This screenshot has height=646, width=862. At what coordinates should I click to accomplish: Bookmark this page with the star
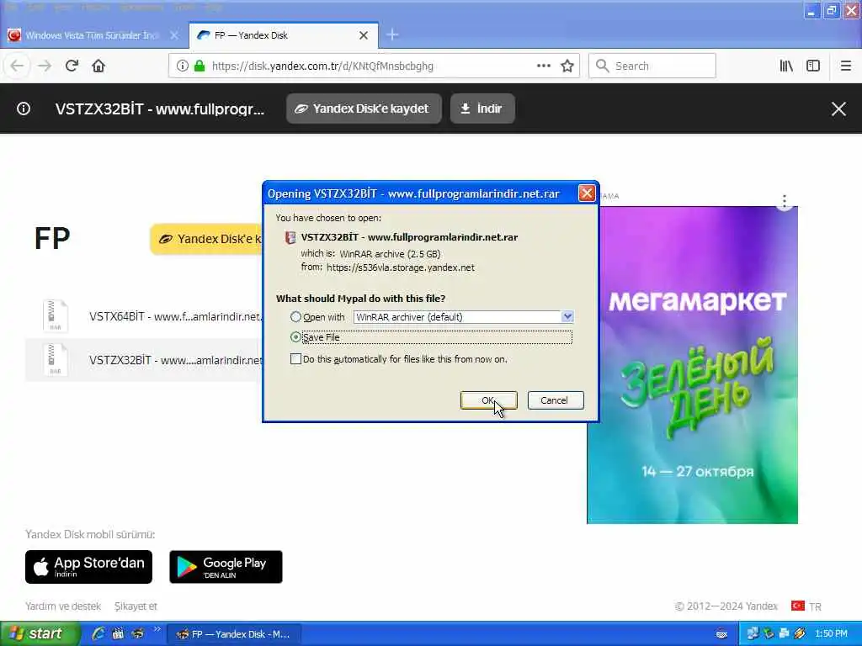567,66
